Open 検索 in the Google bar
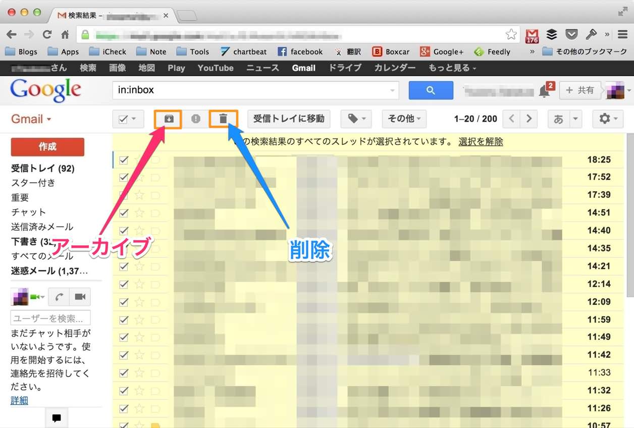634x428 pixels. click(x=88, y=68)
